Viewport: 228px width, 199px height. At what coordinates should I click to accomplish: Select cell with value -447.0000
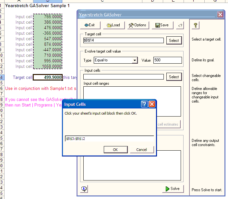click(48, 50)
